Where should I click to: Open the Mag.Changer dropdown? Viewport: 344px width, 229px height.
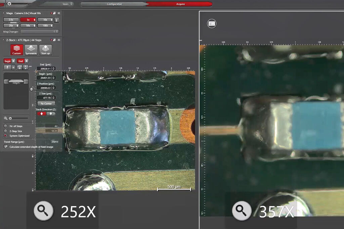[39, 32]
